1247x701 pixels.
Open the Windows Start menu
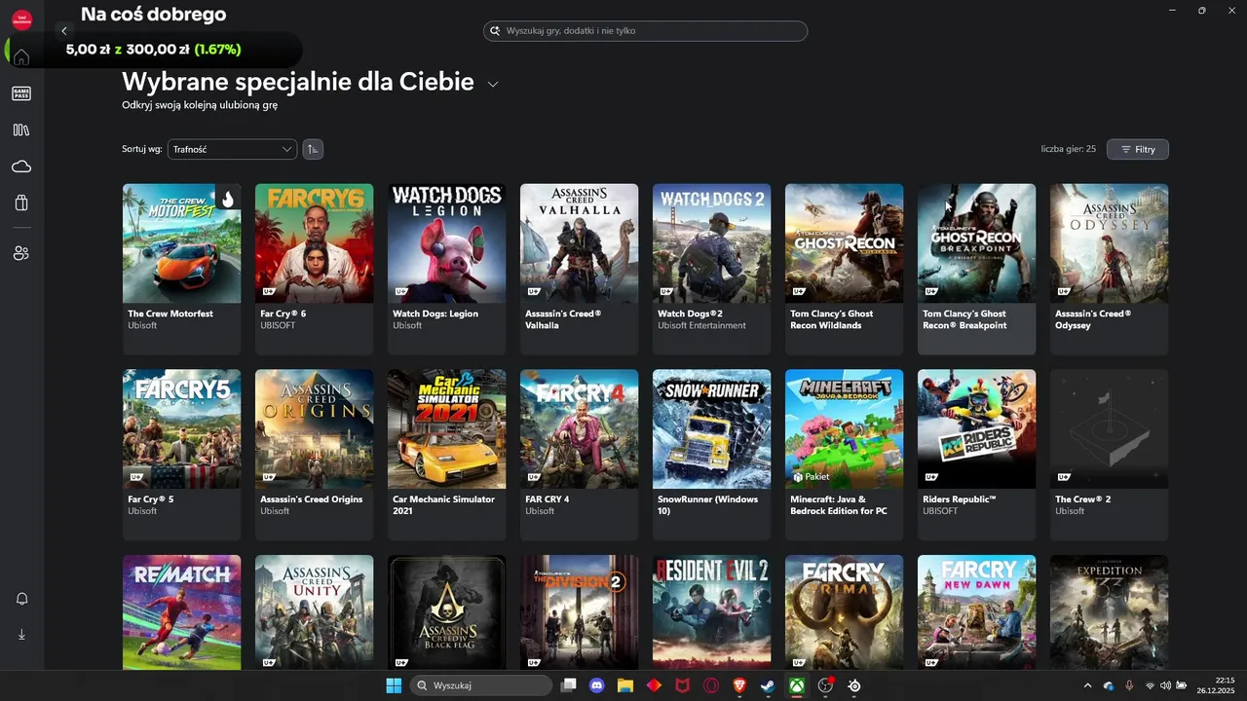click(x=394, y=685)
